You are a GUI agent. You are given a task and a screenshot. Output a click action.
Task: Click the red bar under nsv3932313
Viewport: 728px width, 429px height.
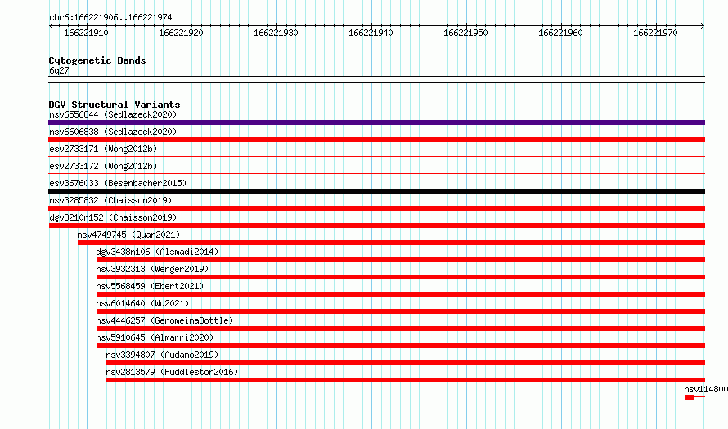click(x=401, y=277)
